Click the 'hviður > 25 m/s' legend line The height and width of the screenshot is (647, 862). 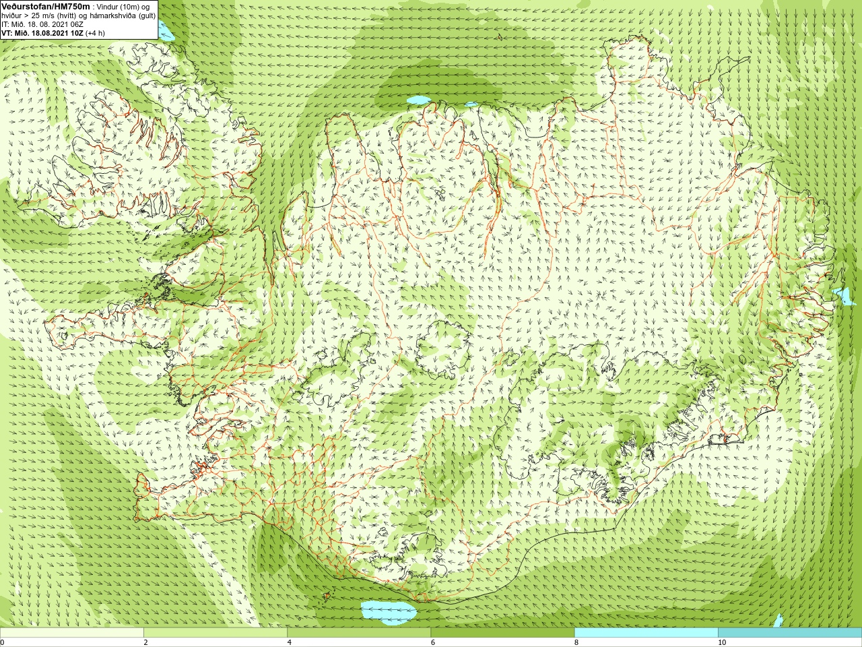point(79,16)
